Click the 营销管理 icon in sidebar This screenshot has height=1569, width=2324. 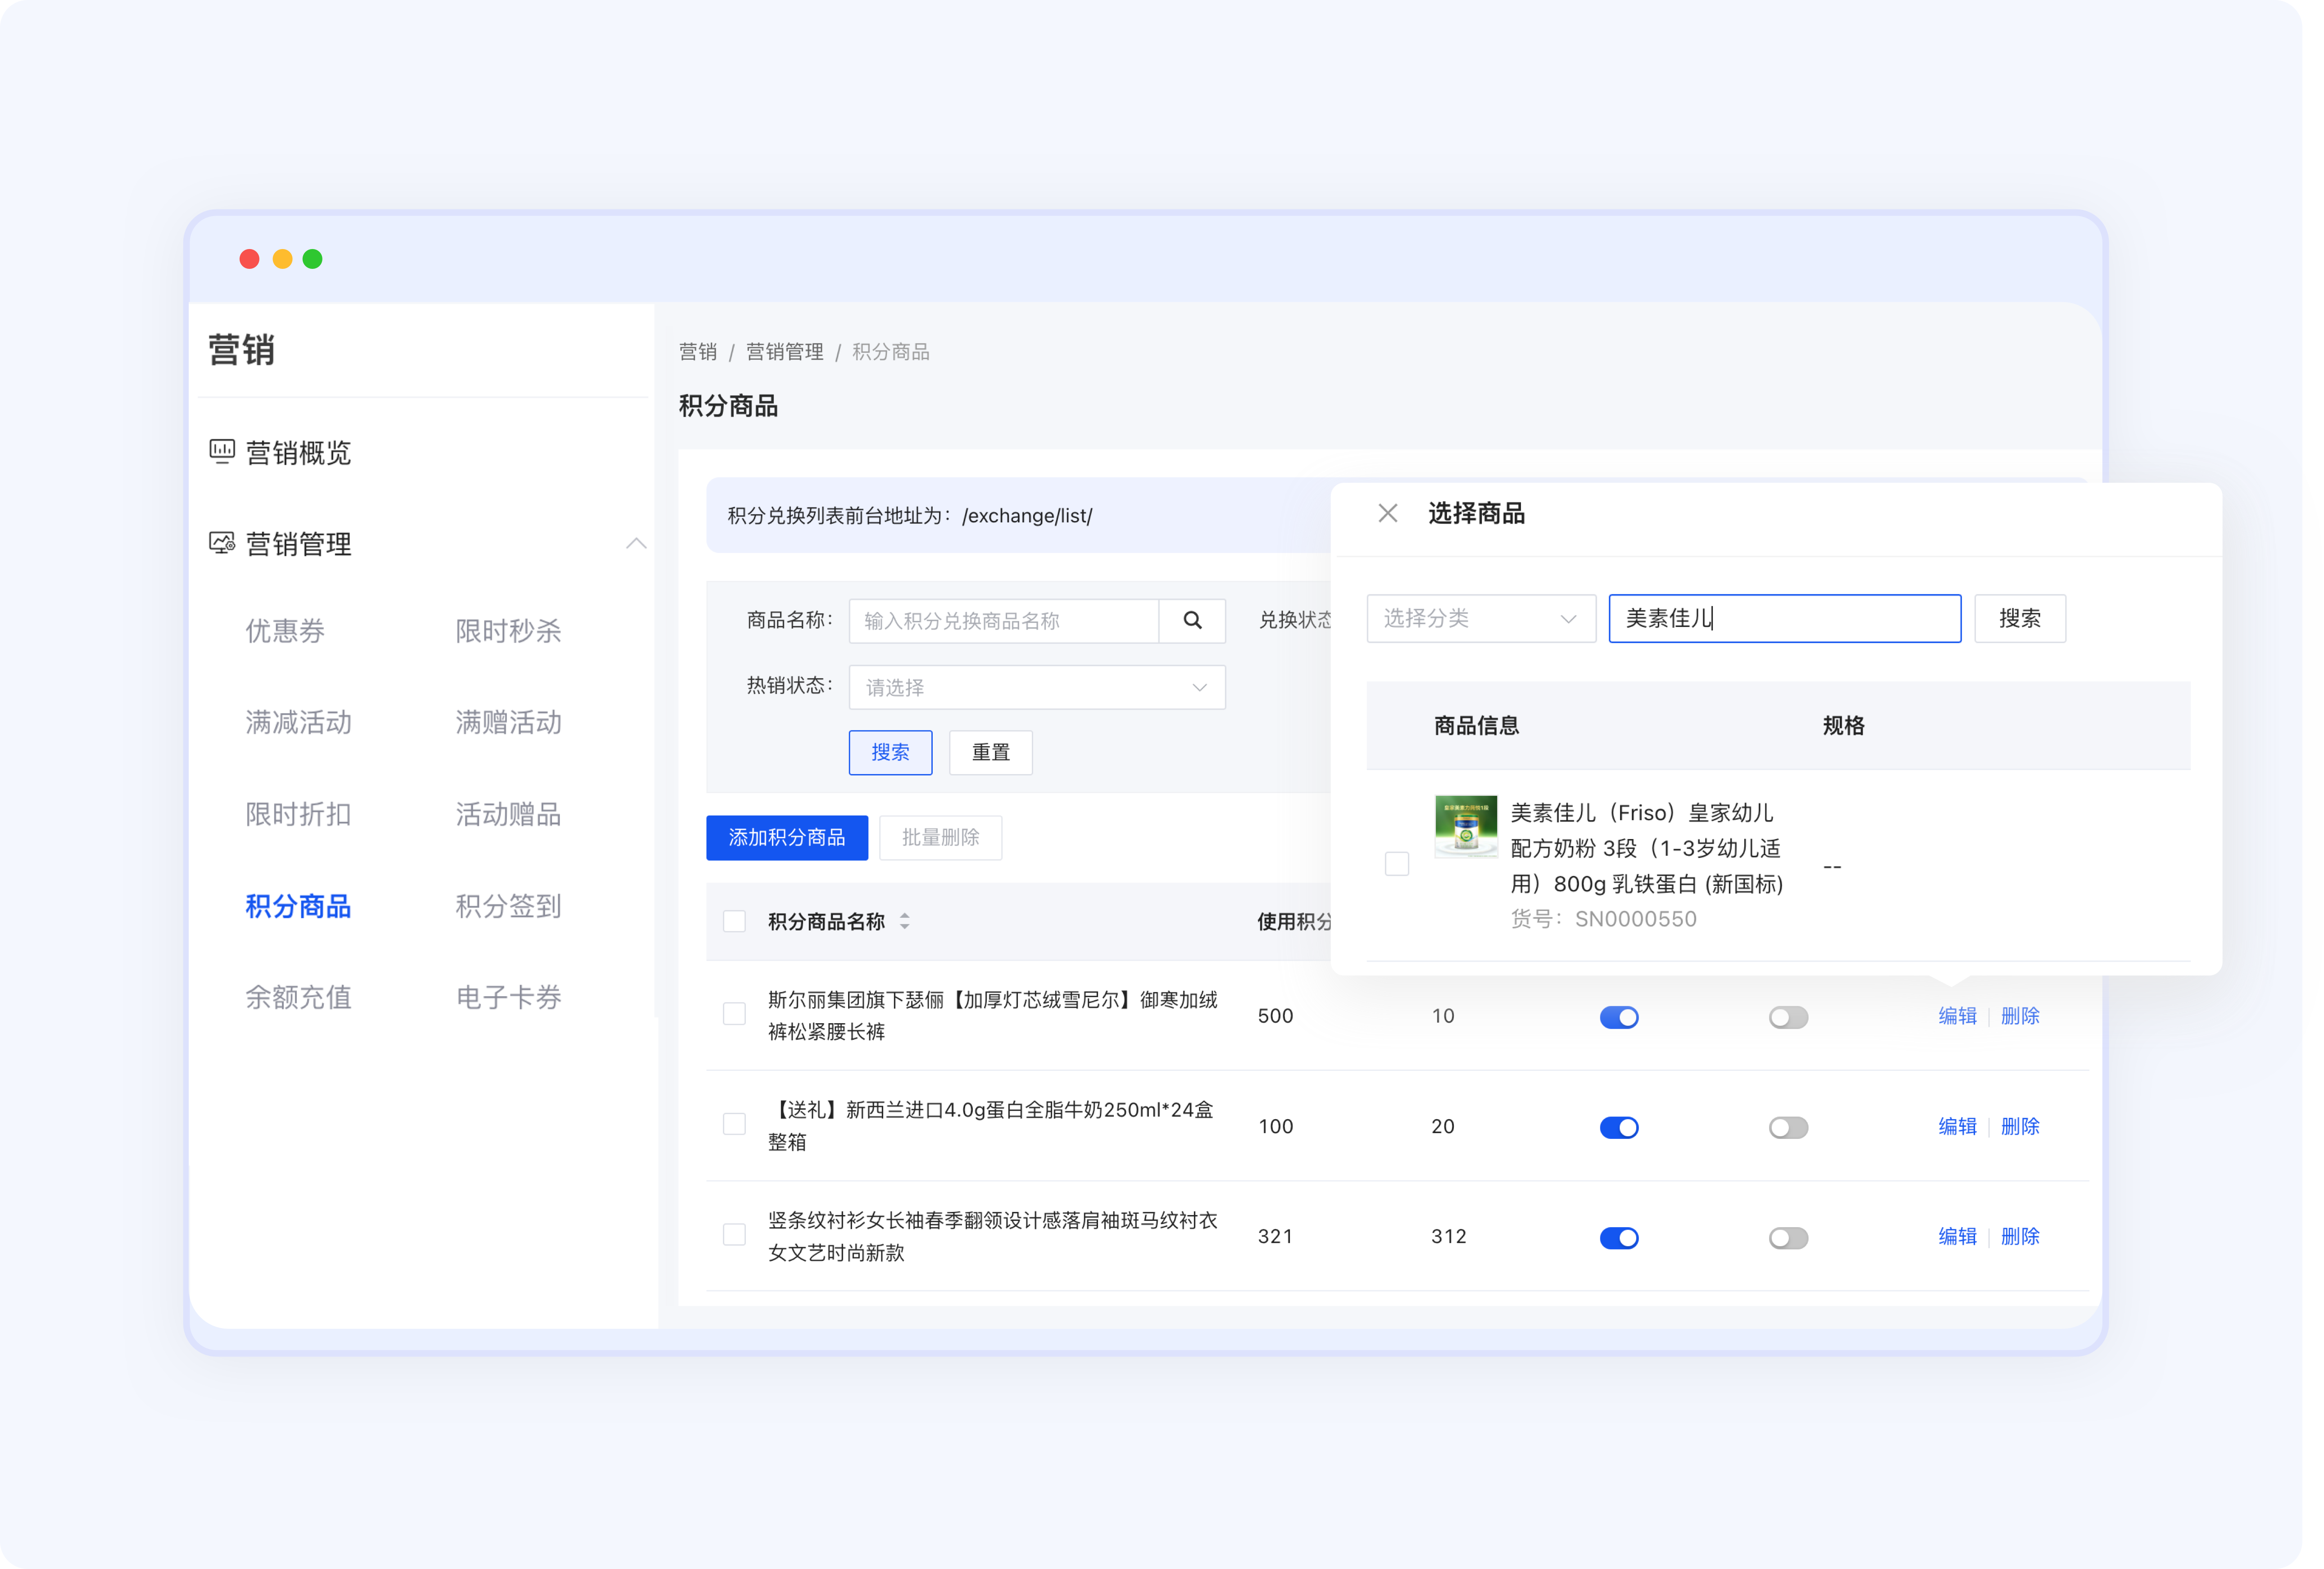click(222, 543)
